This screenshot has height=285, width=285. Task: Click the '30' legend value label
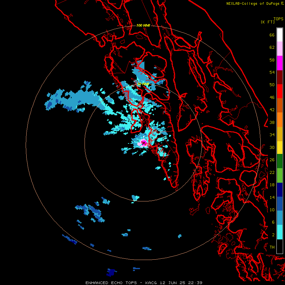[272, 147]
